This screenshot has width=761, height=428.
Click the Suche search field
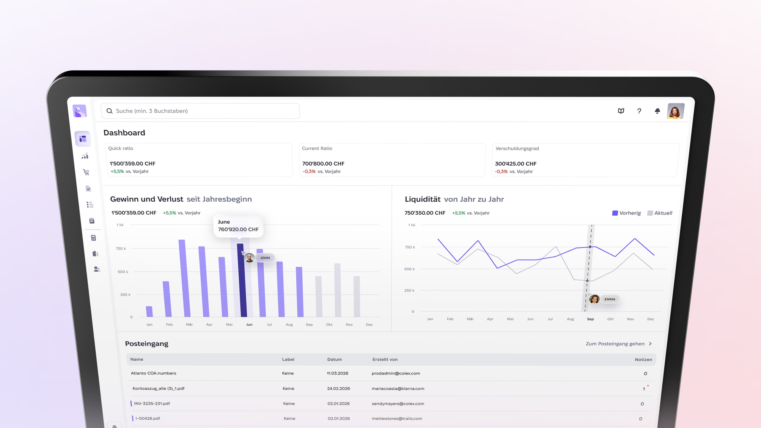(200, 111)
